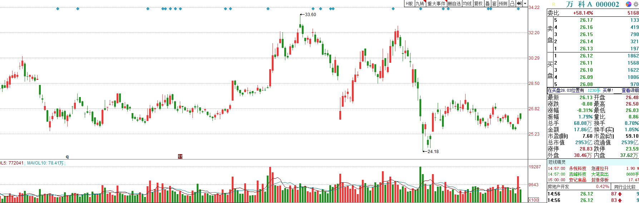The height and width of the screenshot is (203, 639).
Task: Click the X100 volume unit label
Action: coord(534,200)
